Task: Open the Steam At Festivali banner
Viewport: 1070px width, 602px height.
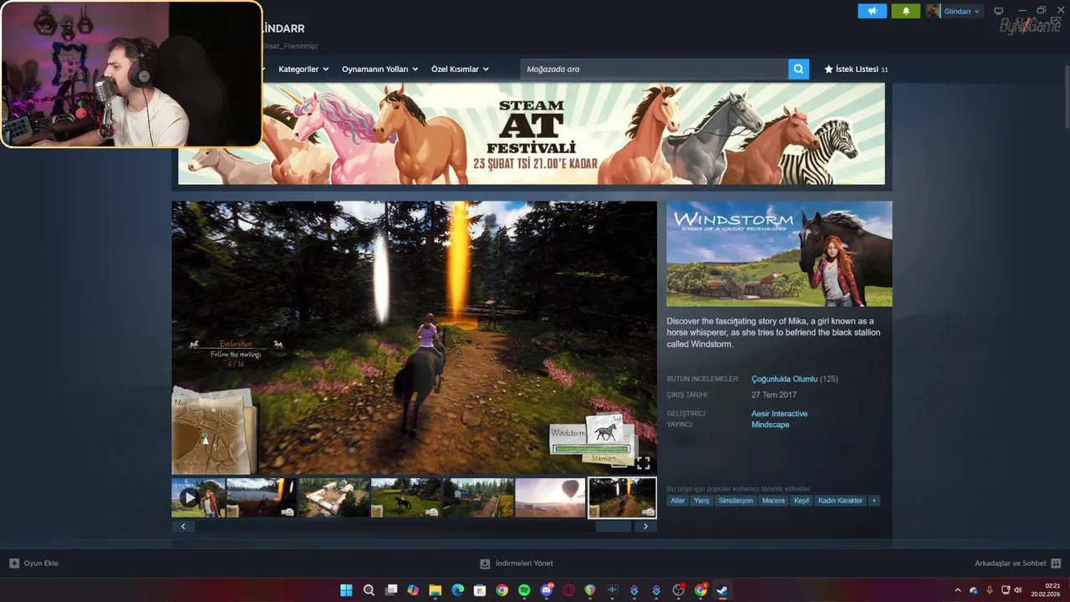Action: click(x=531, y=134)
